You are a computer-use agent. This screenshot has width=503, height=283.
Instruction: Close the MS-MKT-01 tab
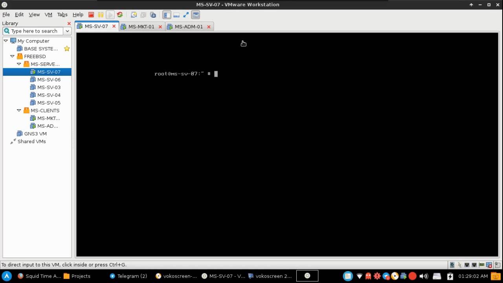(160, 27)
